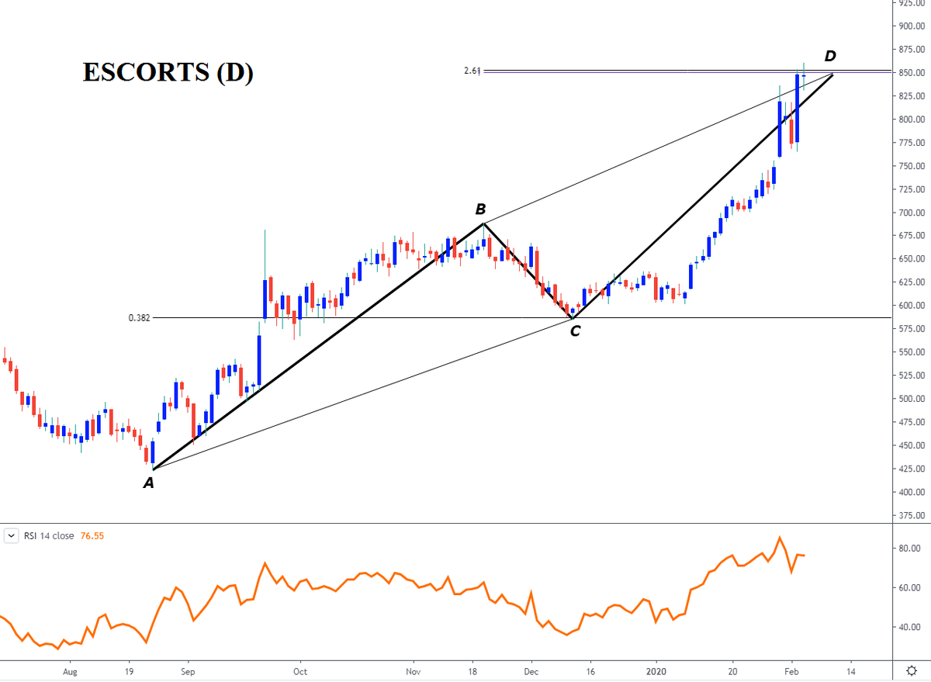Select the 2.61 extension label
Screen dimensions: 931x682
[472, 71]
